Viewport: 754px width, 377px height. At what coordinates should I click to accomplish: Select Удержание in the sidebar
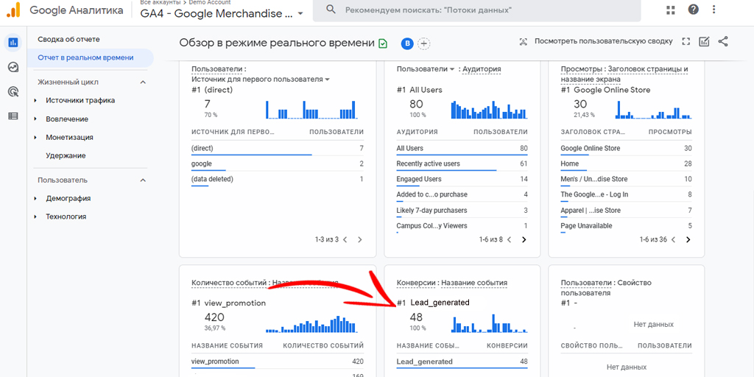click(x=66, y=155)
